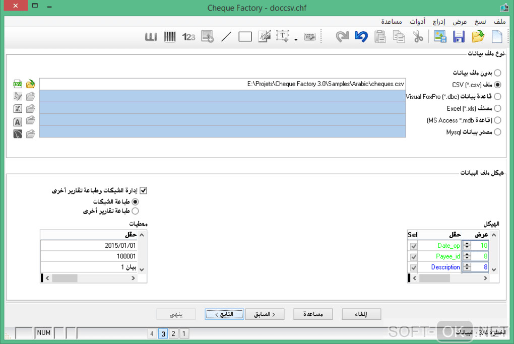
Task: Open the 'نسخ' menu
Action: point(480,22)
